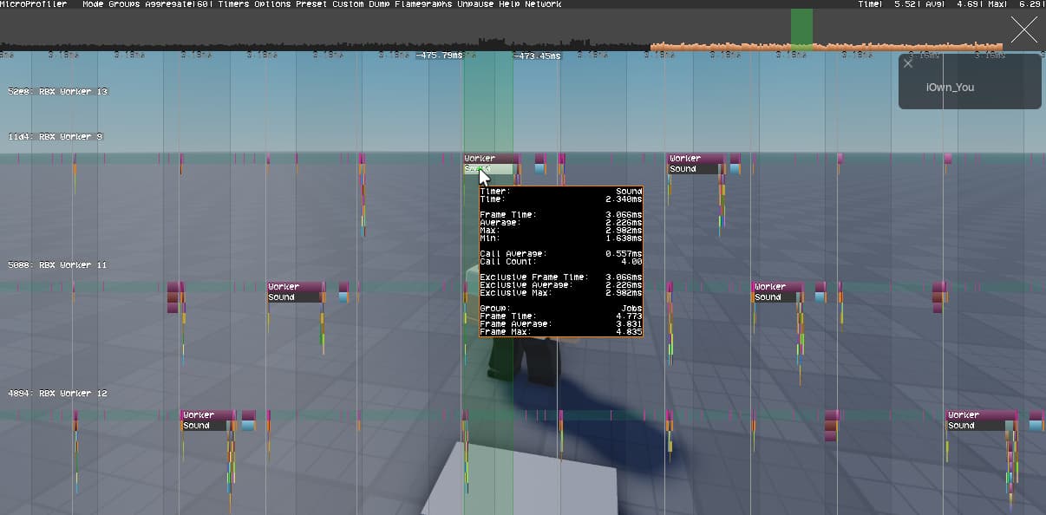Open the Dump menu

[x=381, y=4]
